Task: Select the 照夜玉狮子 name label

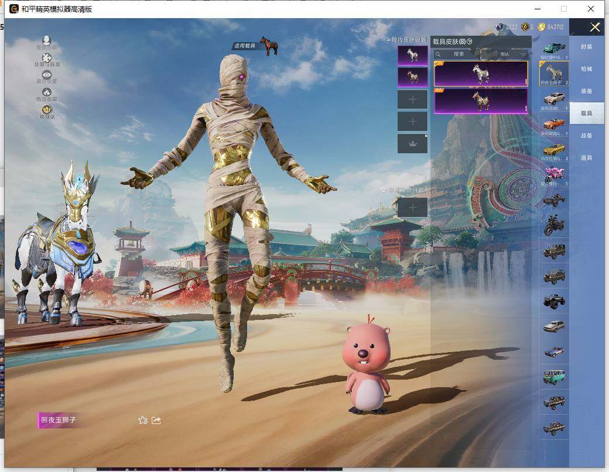Action: pos(58,420)
